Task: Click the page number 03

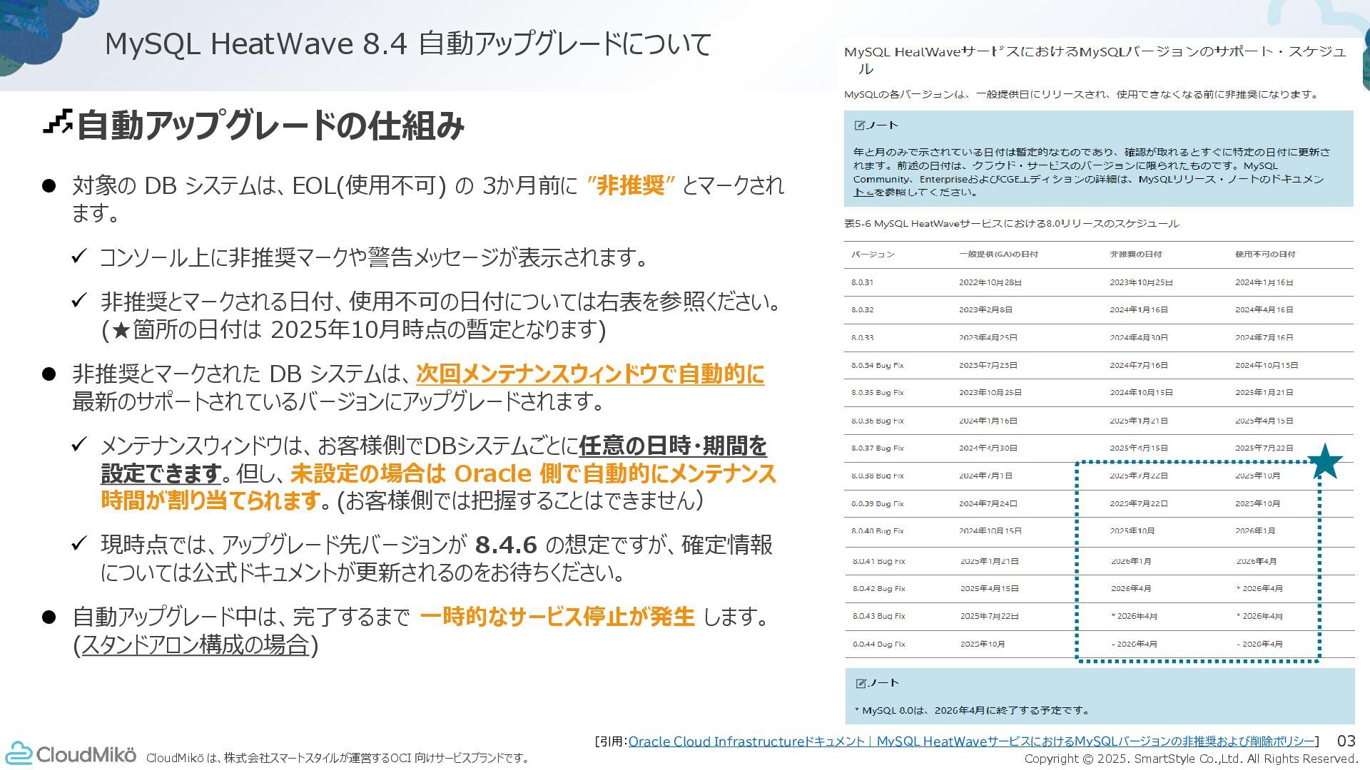Action: (x=1346, y=741)
